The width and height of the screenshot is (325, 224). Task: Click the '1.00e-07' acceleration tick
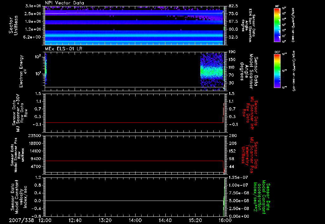pyautogui.click(x=238, y=185)
